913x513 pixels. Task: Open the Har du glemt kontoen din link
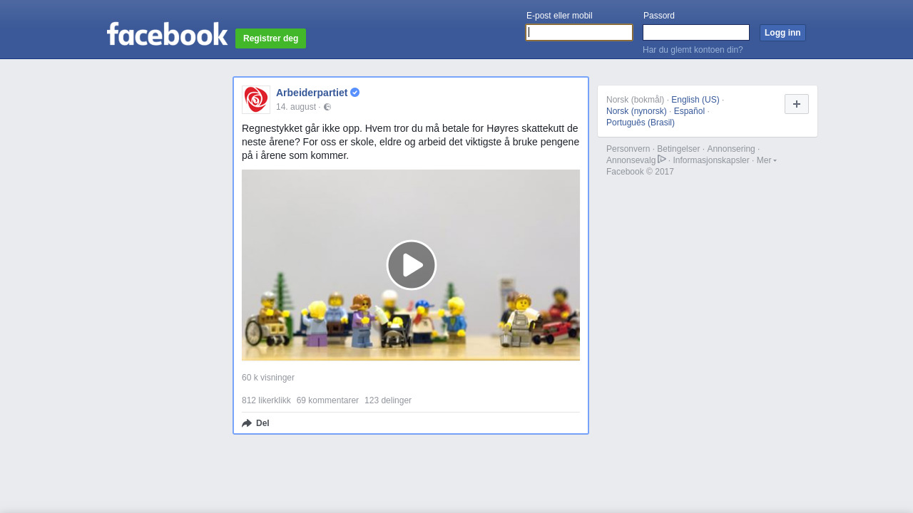click(693, 50)
